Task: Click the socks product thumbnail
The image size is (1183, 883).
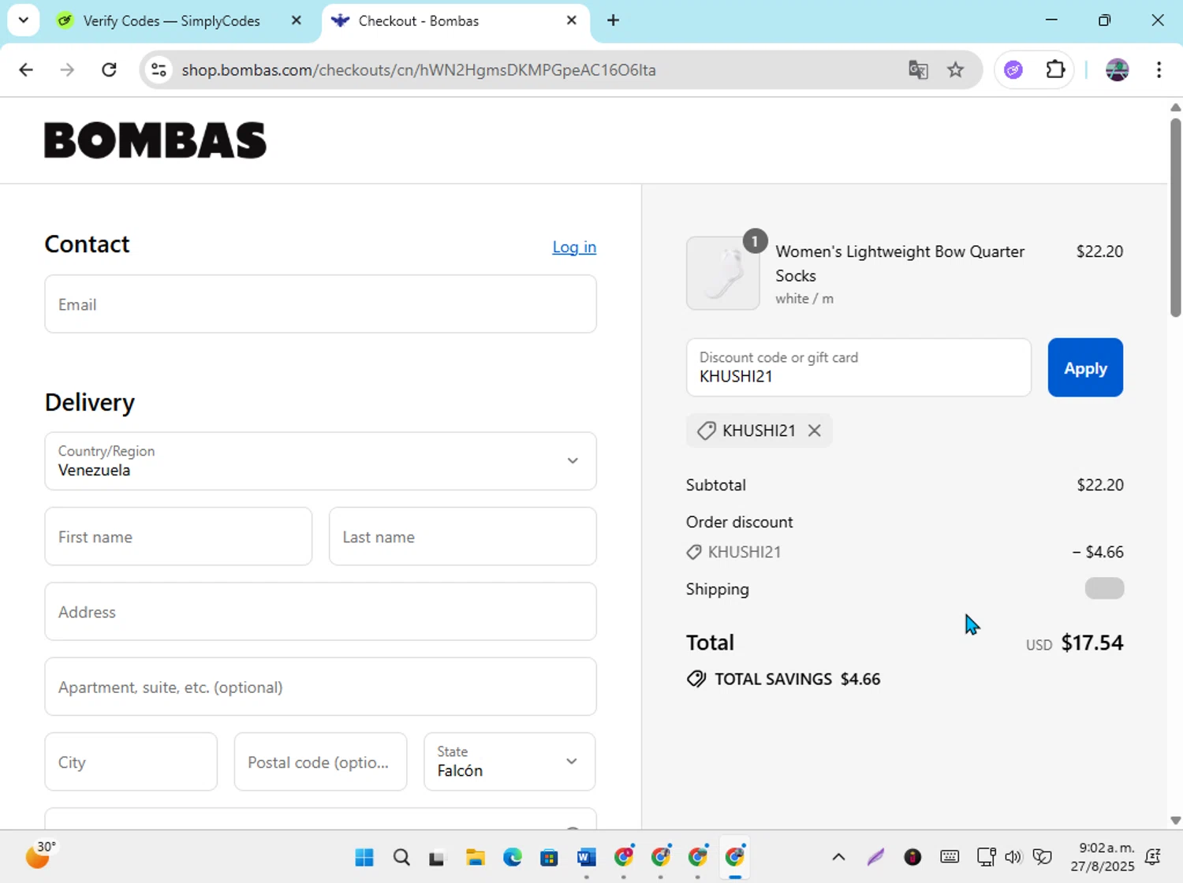Action: pyautogui.click(x=723, y=274)
